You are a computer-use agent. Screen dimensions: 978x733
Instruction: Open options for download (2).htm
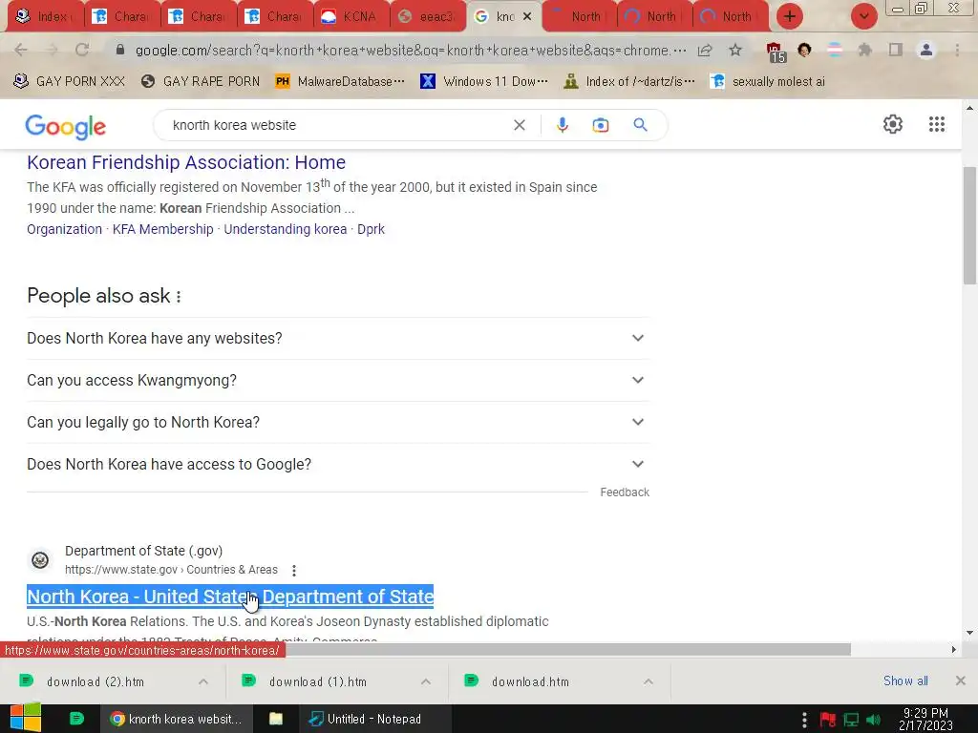tap(203, 681)
